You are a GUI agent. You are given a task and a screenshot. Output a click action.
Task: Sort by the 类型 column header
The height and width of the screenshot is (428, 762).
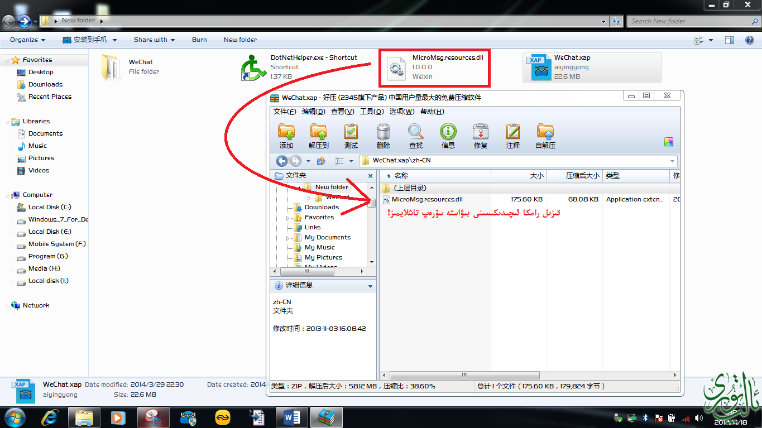636,176
